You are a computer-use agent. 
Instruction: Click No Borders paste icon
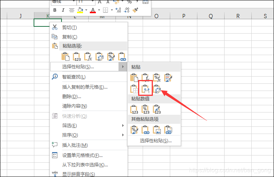(x=134, y=89)
